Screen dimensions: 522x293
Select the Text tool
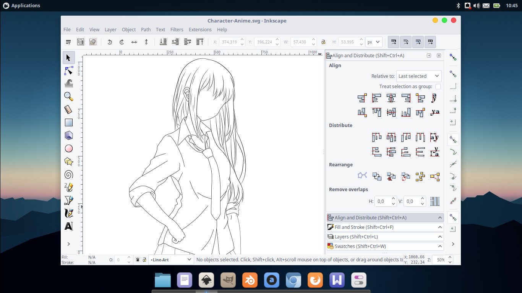[69, 226]
